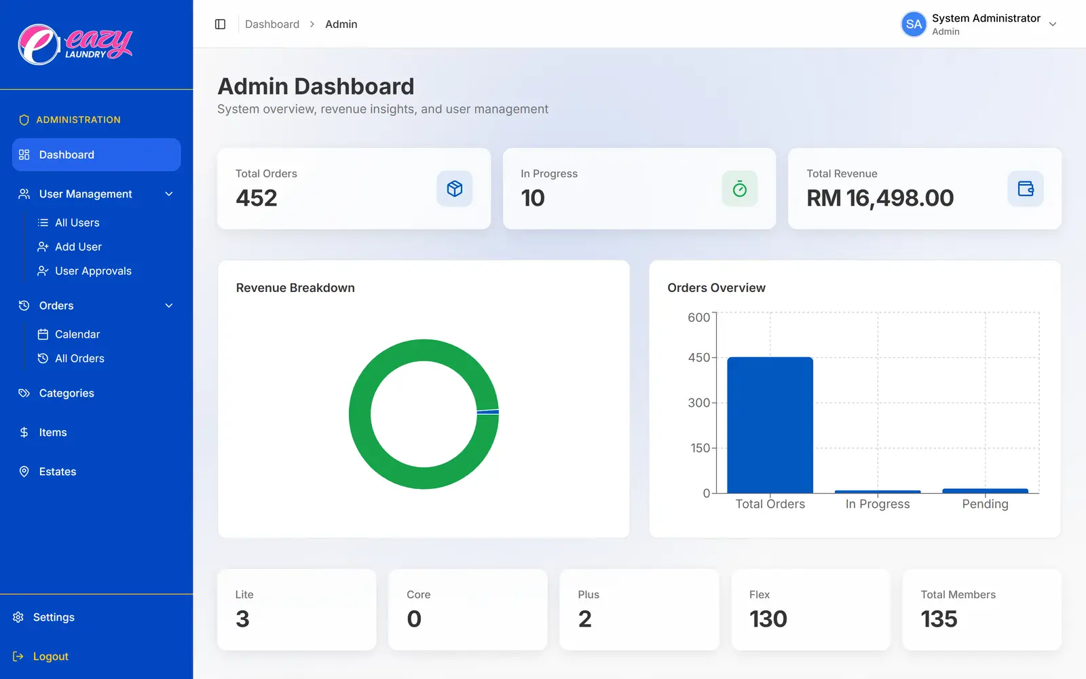Click the '600' y-axis label

click(x=698, y=318)
